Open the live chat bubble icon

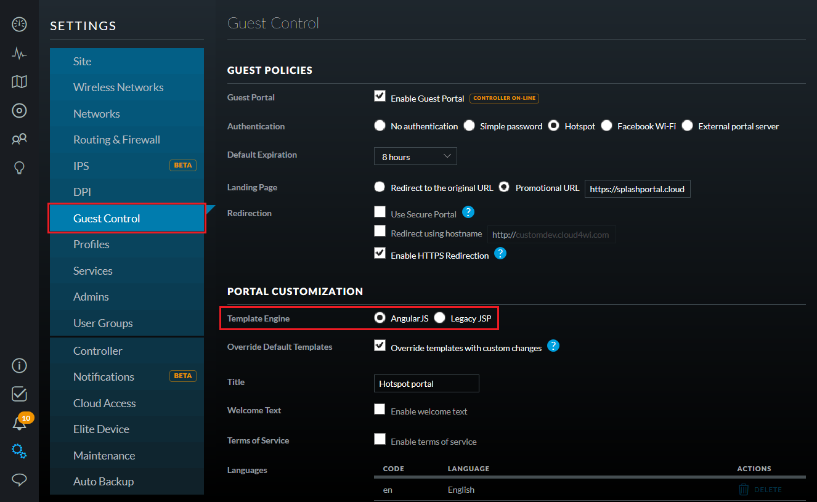pos(19,480)
